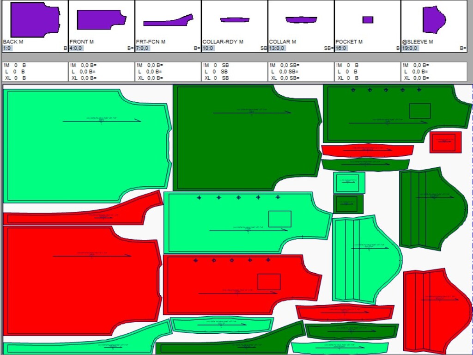Viewport: 473px width, 355px height.
Task: Select the purple BACK M piece icon
Action: [35, 19]
